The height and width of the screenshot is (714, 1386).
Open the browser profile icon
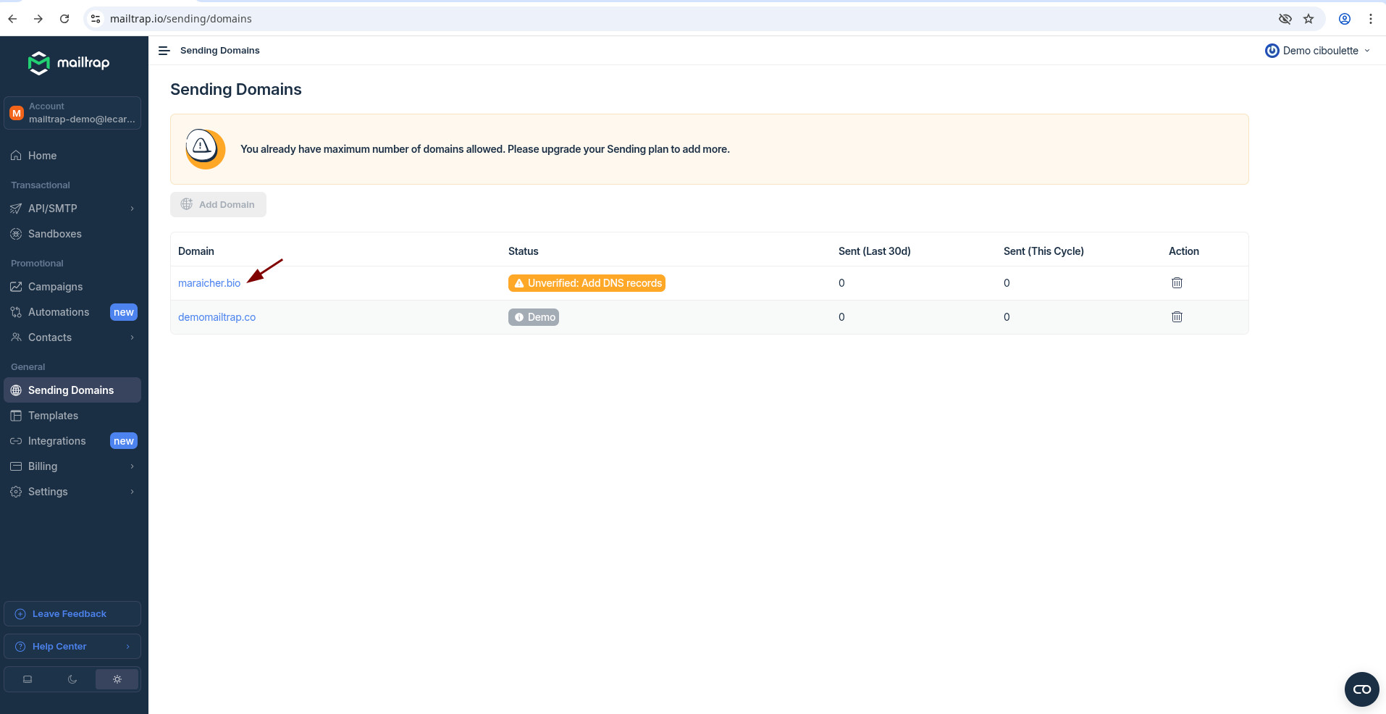click(x=1345, y=19)
